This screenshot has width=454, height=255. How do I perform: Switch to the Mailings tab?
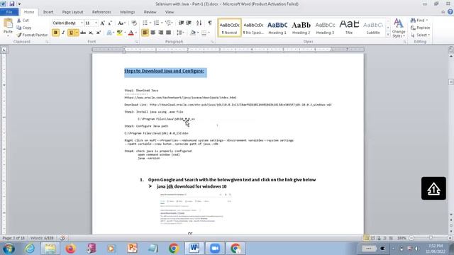(128, 12)
